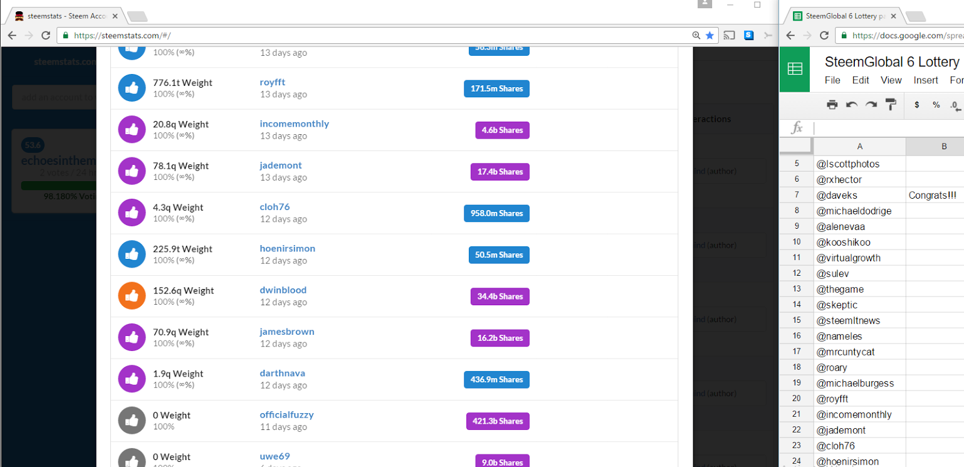Reload the steemstats page
This screenshot has height=467, width=964.
46,36
